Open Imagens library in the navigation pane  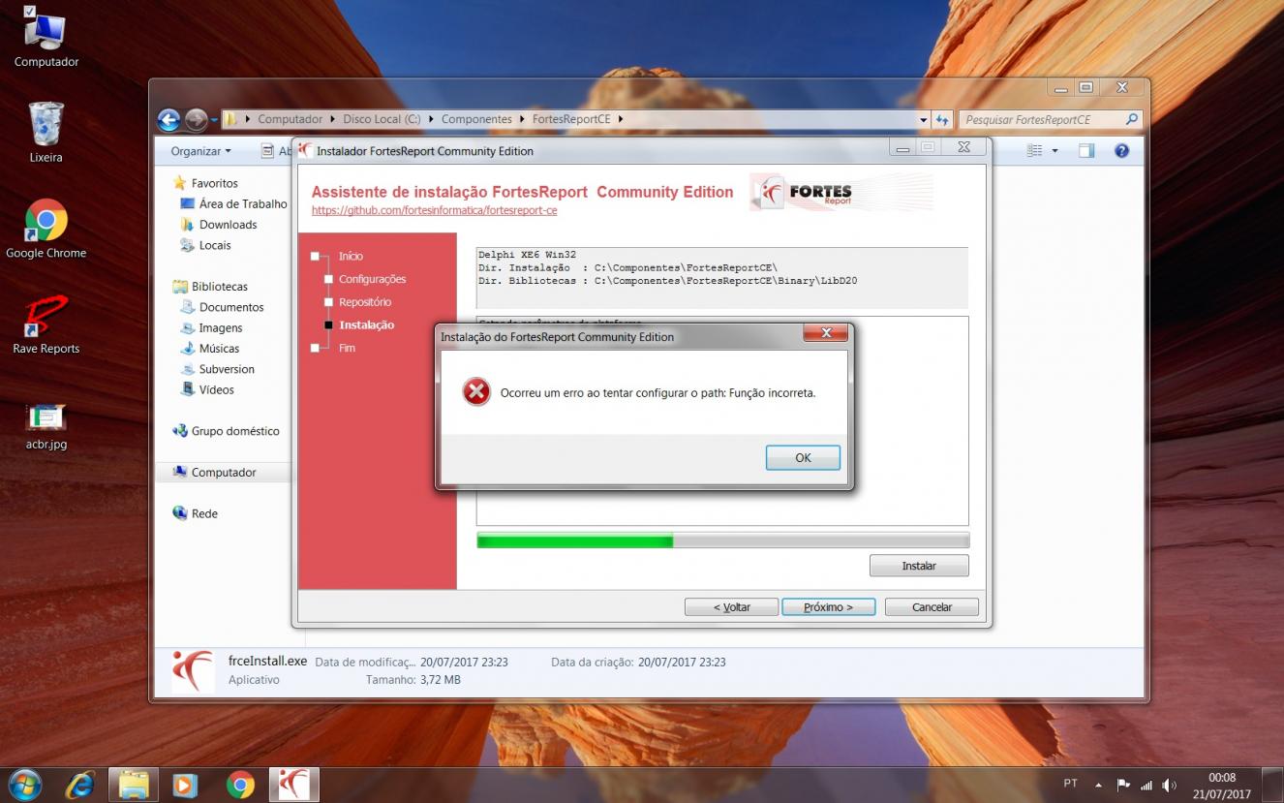221,328
